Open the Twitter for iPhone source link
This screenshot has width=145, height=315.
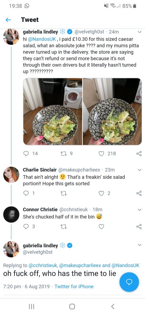(74, 286)
